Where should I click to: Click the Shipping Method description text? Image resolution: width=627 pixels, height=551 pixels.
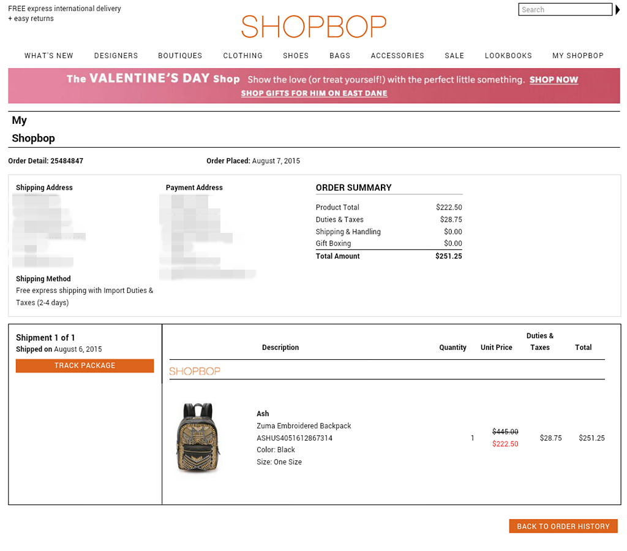click(84, 297)
